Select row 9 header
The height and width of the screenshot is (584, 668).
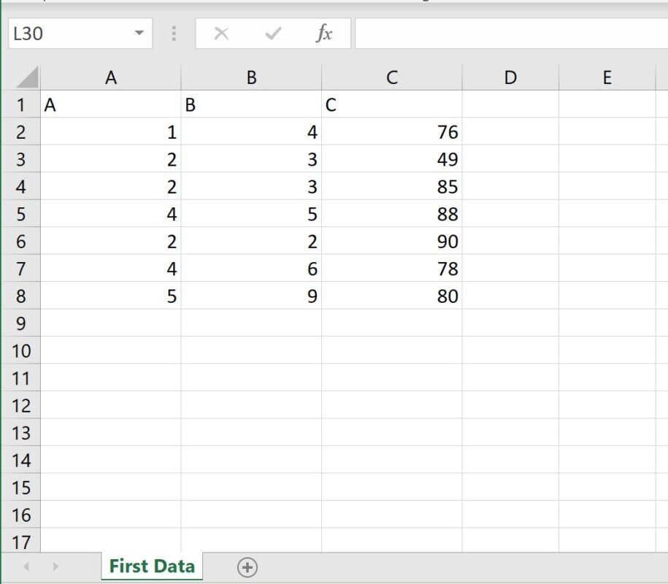(x=21, y=323)
